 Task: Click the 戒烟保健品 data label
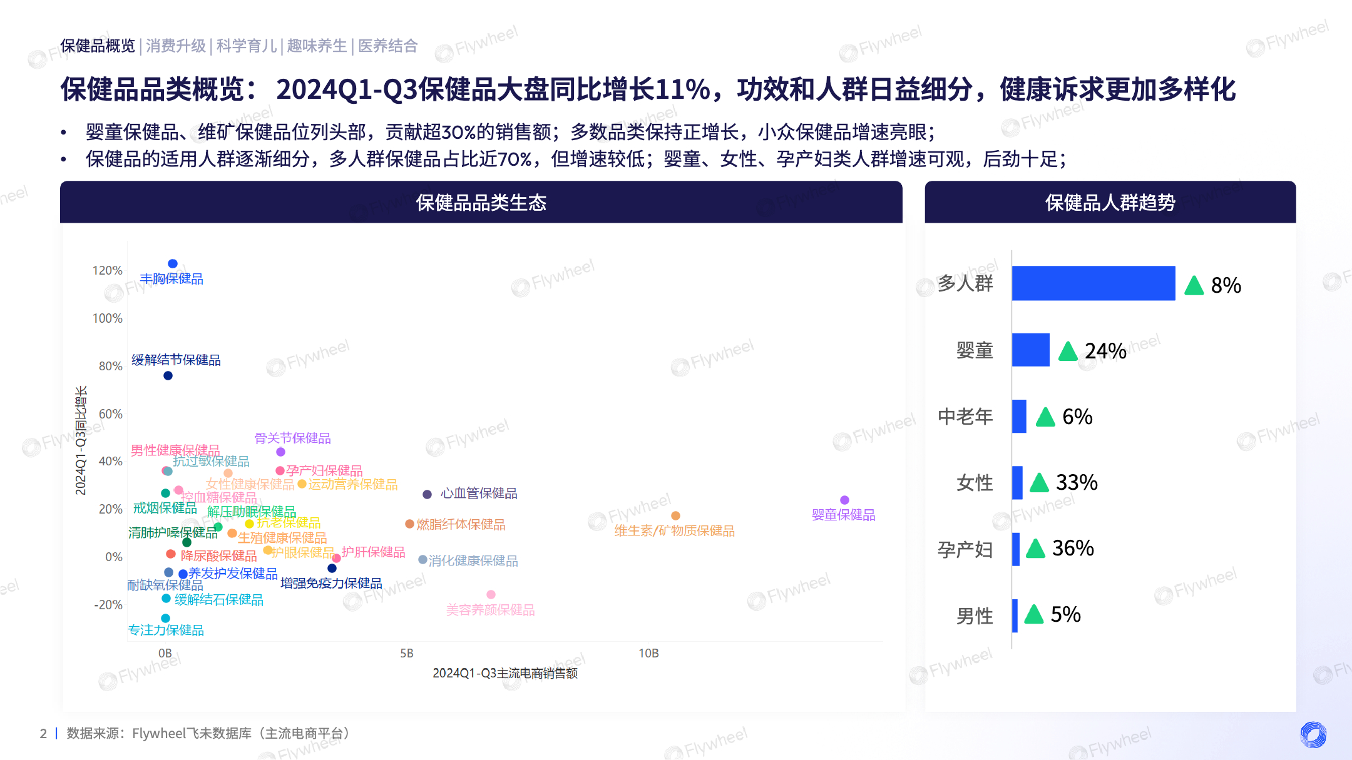[x=165, y=508]
